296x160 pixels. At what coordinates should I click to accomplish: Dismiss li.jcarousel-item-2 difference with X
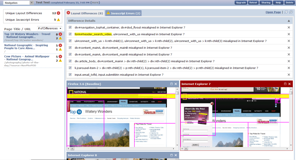[289, 68]
